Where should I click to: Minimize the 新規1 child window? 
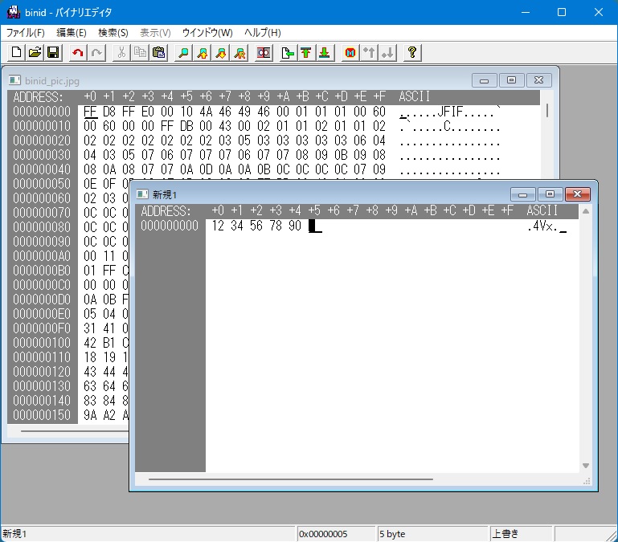coord(522,194)
